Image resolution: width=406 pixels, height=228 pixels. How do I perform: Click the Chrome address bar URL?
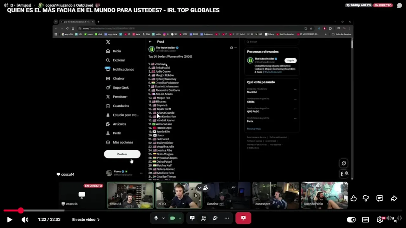coord(108,28)
